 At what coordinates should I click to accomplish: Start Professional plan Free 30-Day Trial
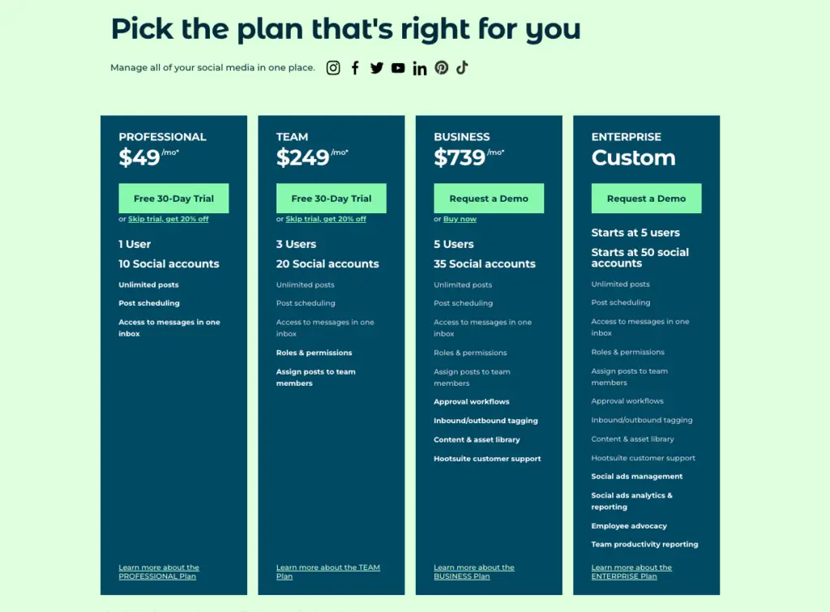point(173,199)
